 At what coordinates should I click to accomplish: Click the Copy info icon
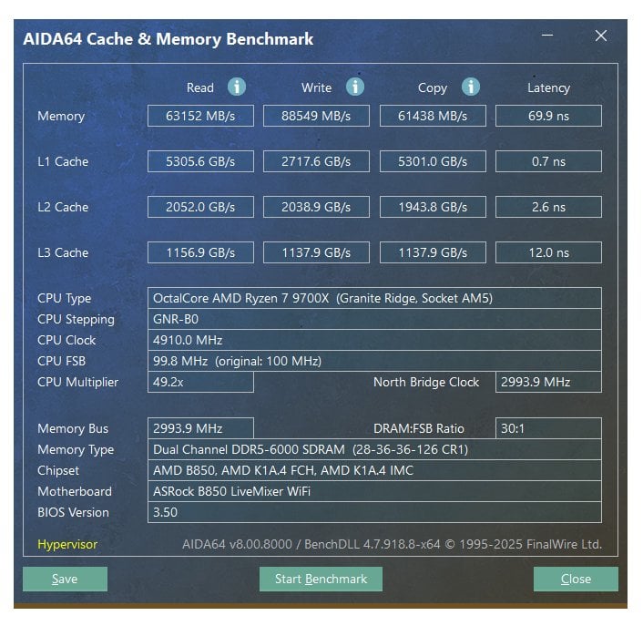[x=470, y=87]
